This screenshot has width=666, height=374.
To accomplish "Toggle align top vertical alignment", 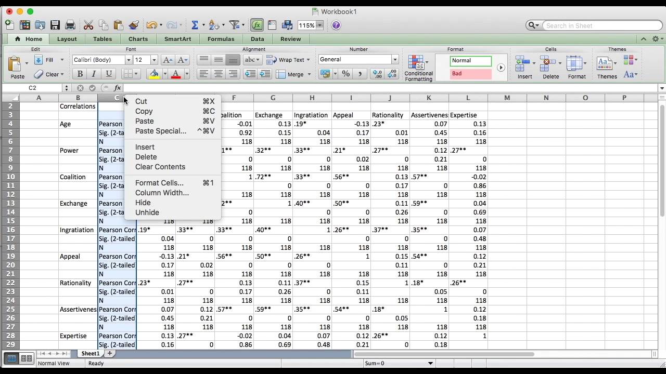I will [204, 60].
